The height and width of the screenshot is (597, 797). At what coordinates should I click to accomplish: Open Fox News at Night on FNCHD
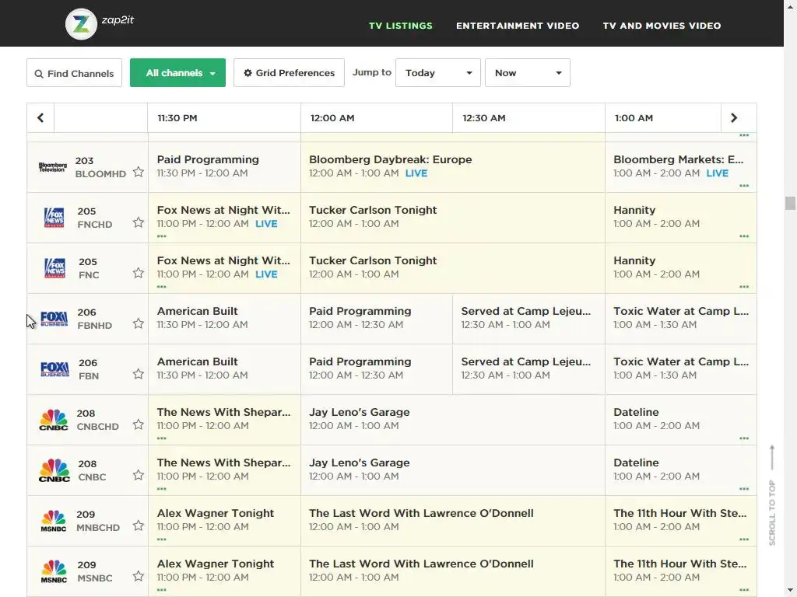point(224,218)
